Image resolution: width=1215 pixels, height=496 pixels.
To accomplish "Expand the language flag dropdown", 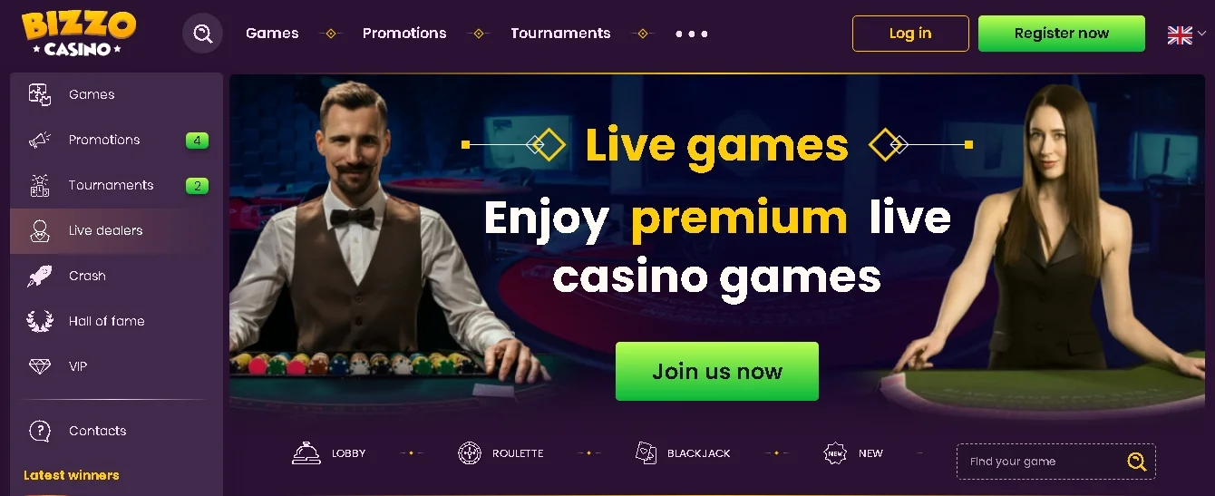I will (x=1187, y=34).
